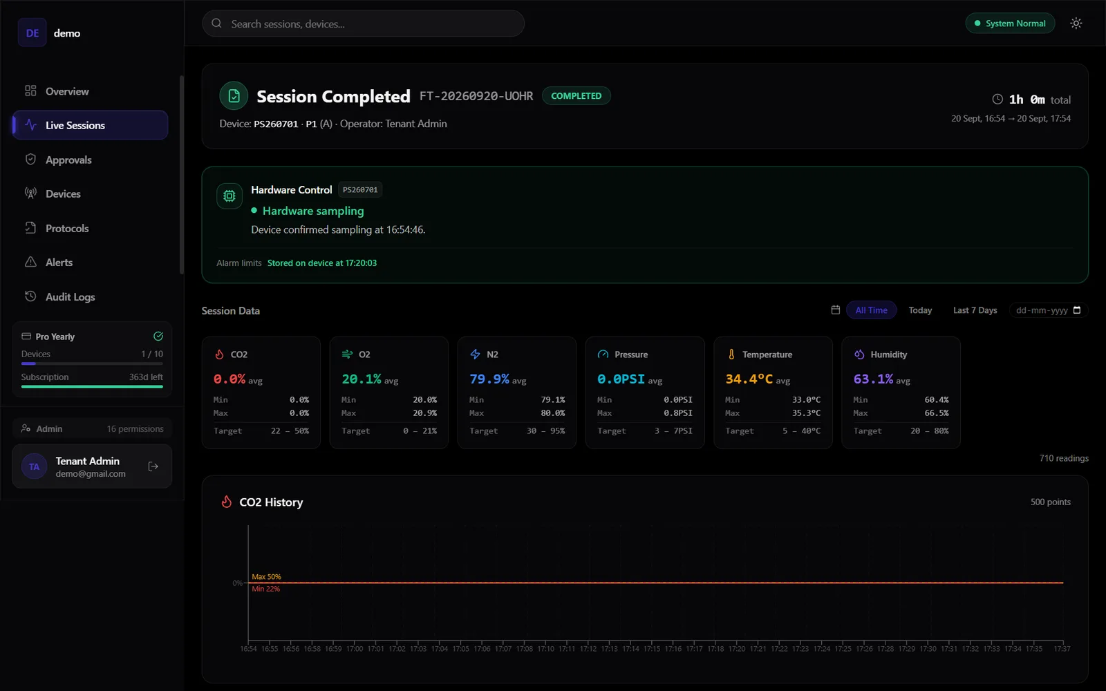Click the calendar icon near All Time
Viewport: 1106px width, 691px height.
pyautogui.click(x=835, y=310)
